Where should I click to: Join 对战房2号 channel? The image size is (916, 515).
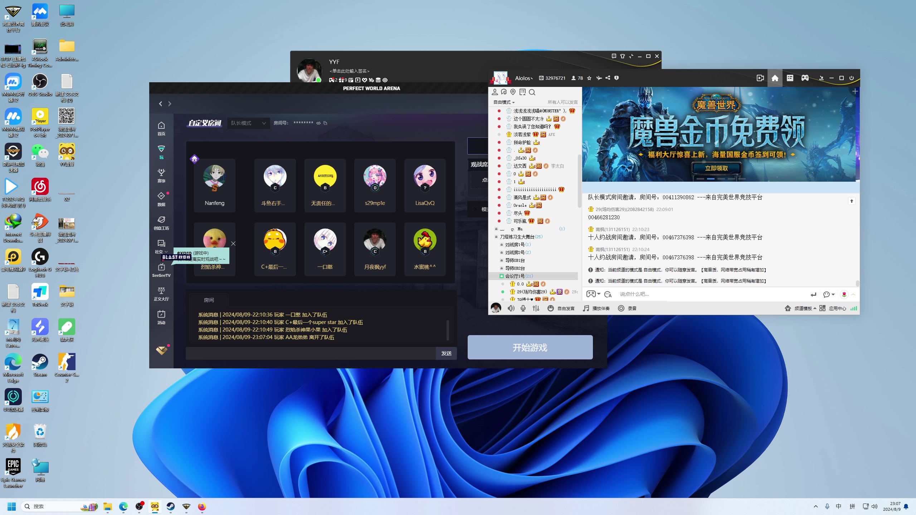click(x=518, y=252)
